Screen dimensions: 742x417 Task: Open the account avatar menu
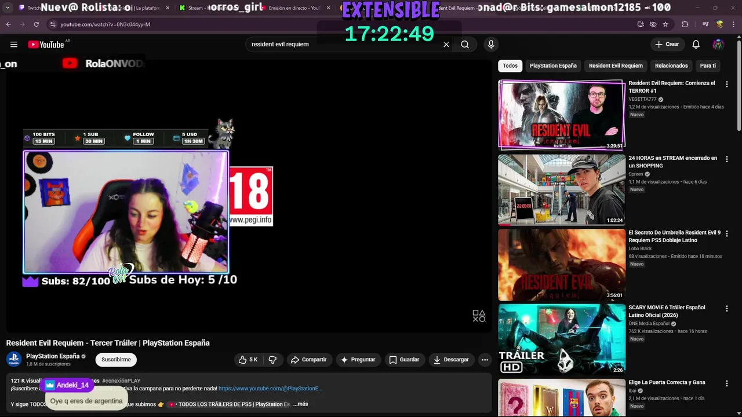(x=718, y=45)
